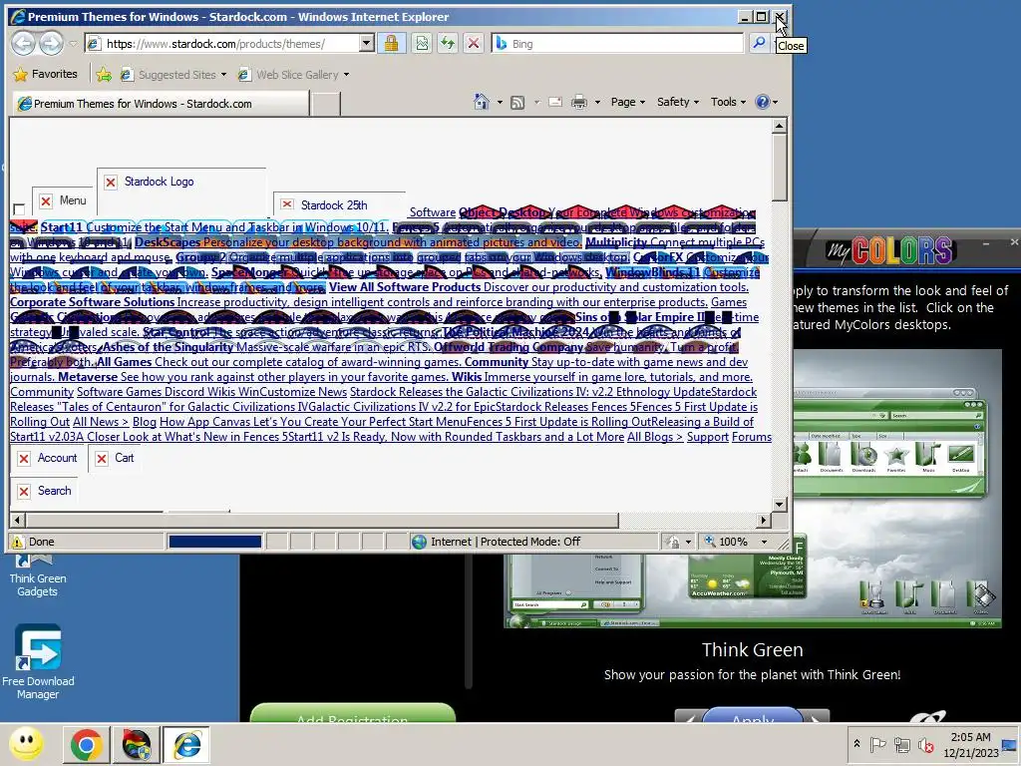Open the Print dropdown arrow
This screenshot has width=1021, height=766.
(596, 103)
